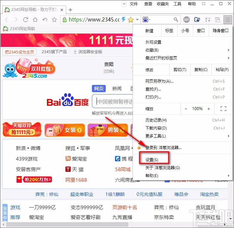Toggle fullscreen icon in zoom row
Screen dimensions: 234x228
[223, 109]
